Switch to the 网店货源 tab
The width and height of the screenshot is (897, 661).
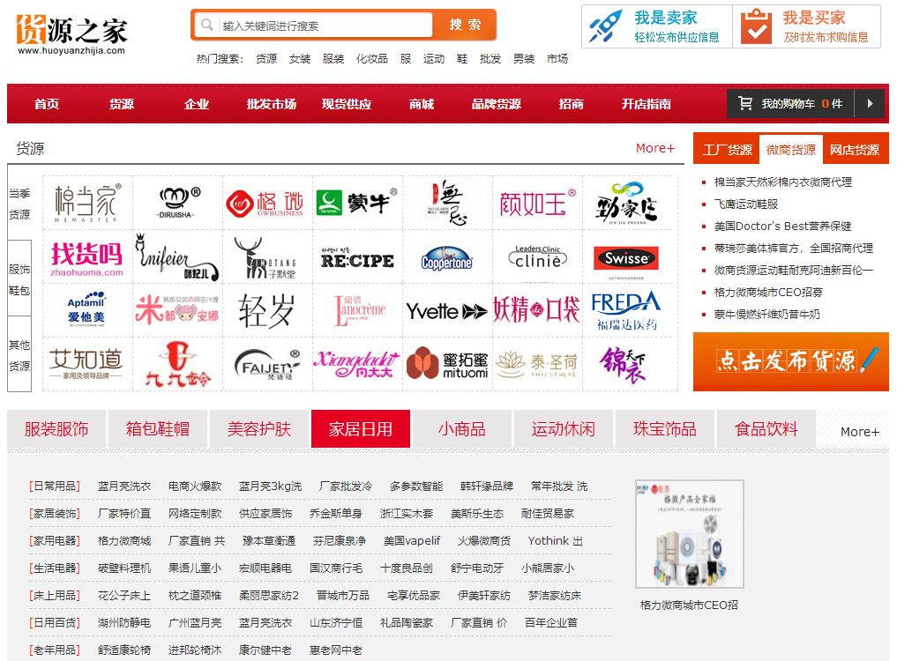(x=855, y=149)
